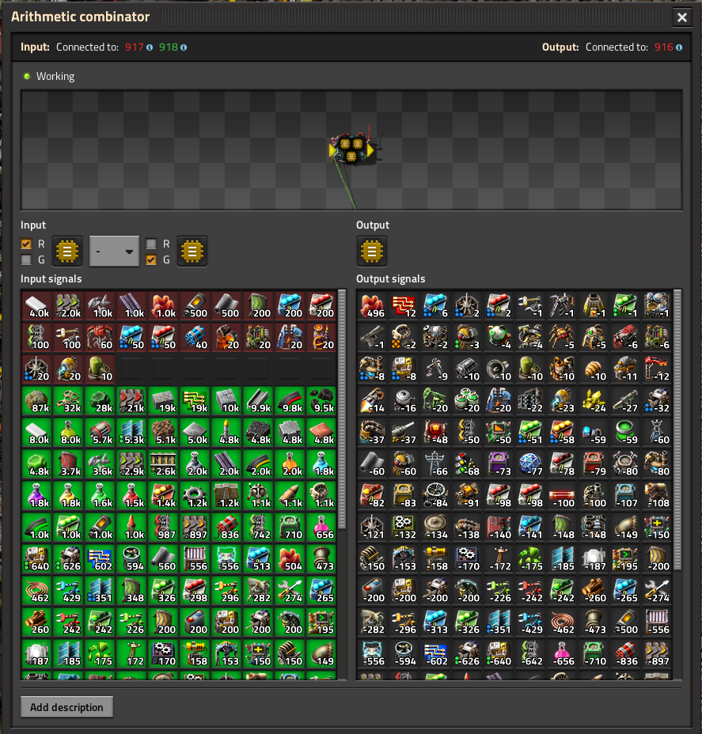Enable the R wire for second operand

pyautogui.click(x=152, y=244)
